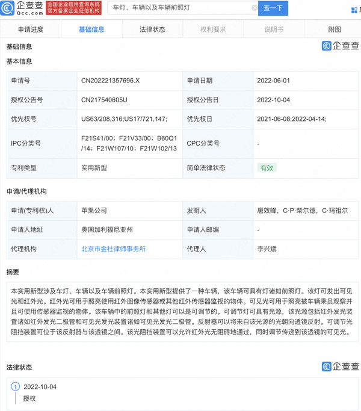The image size is (361, 411).
Task: Click the application number CN202221357696.X
Action: pyautogui.click(x=111, y=80)
